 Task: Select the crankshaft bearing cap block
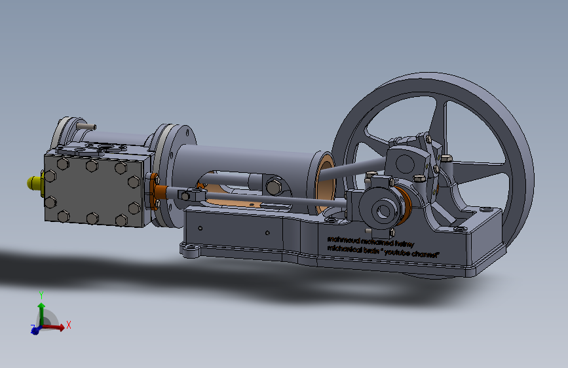pyautogui.click(x=409, y=161)
